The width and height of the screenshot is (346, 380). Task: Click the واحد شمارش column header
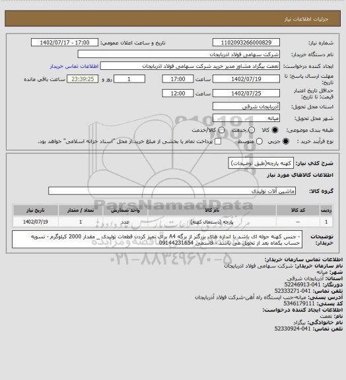tap(125, 210)
